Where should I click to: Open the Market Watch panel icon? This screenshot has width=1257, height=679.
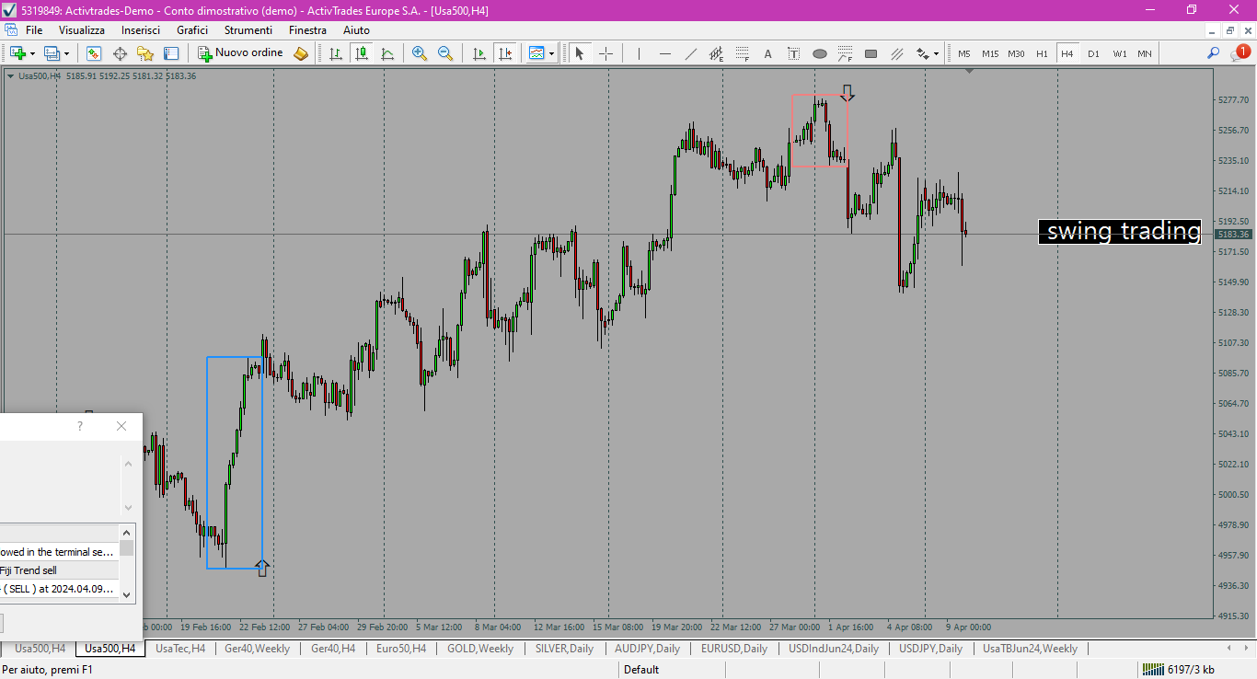(x=94, y=53)
